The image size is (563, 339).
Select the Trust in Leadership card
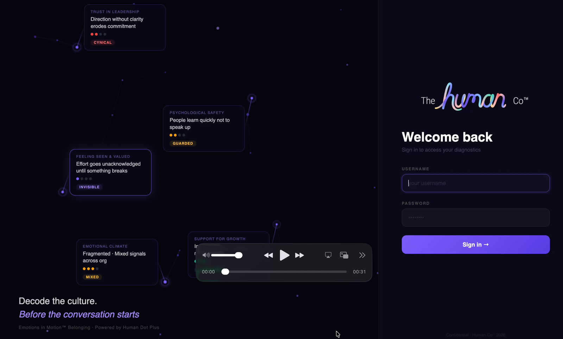click(x=125, y=27)
